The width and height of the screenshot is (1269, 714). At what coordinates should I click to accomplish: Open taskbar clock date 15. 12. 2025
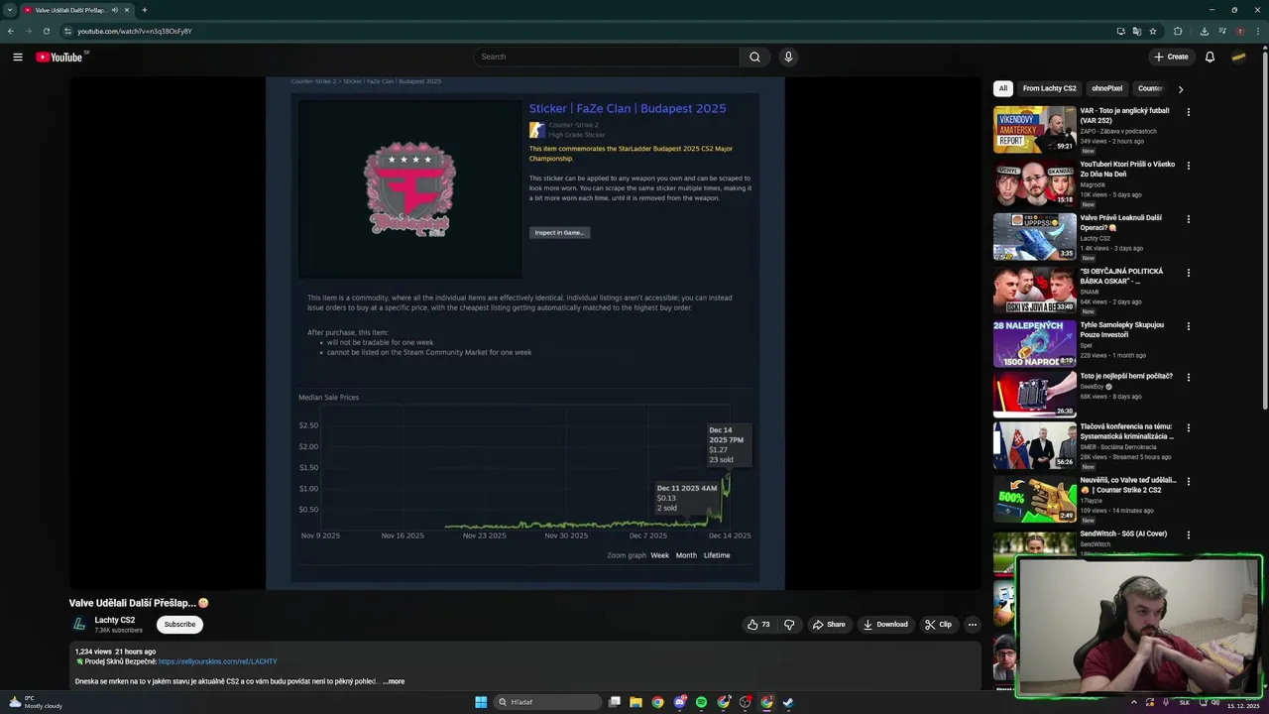pyautogui.click(x=1242, y=706)
